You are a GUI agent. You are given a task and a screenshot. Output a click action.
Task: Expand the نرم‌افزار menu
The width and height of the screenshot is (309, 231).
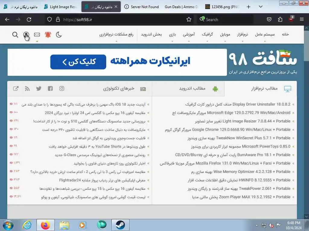coord(242,34)
